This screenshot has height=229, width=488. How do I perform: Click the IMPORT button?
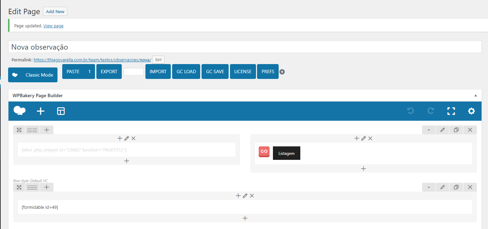point(158,71)
